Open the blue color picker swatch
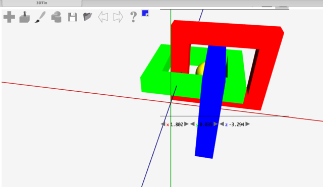The height and width of the screenshot is (187, 323). click(x=145, y=13)
